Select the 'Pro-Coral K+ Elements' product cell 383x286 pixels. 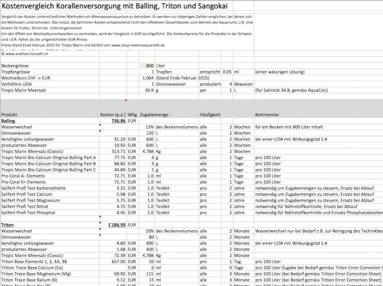(23, 182)
